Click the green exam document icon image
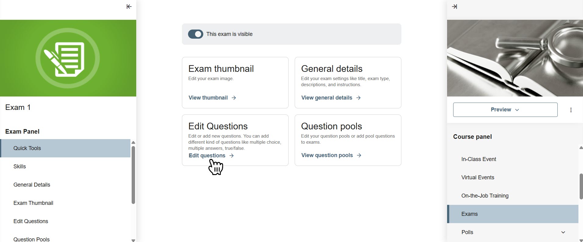The height and width of the screenshot is (242, 583). pos(68,58)
